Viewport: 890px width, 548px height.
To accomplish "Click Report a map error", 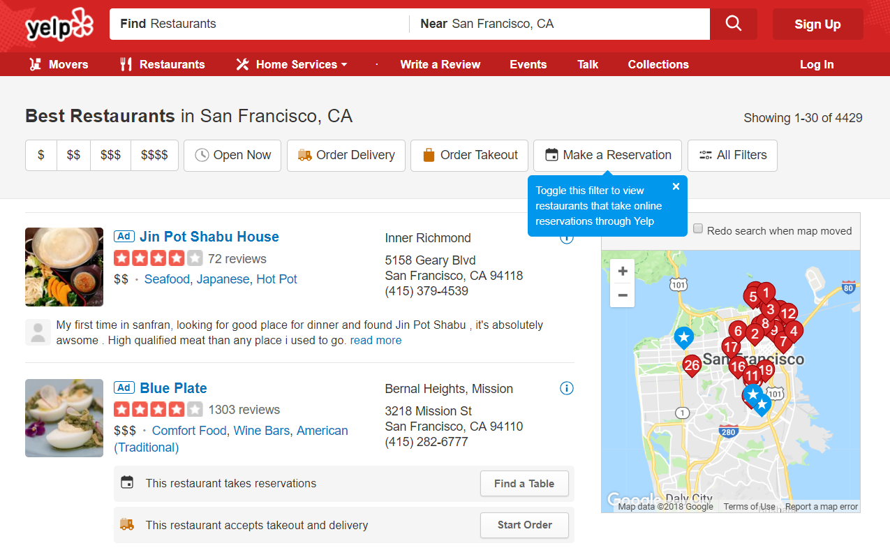I will (822, 507).
